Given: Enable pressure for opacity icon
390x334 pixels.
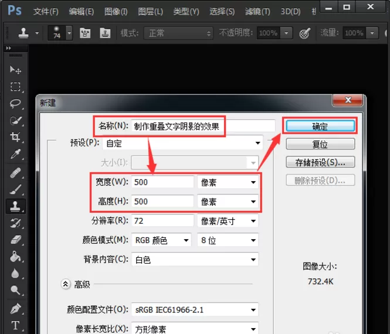Looking at the screenshot, I should pos(304,33).
